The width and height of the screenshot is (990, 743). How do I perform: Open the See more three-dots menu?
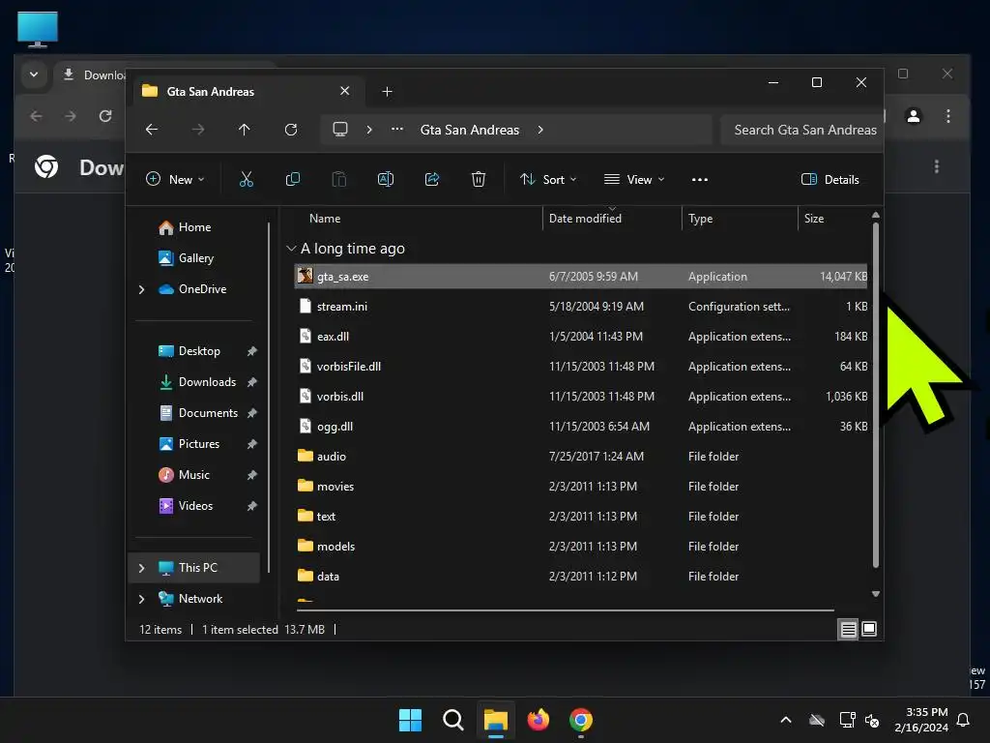point(700,179)
